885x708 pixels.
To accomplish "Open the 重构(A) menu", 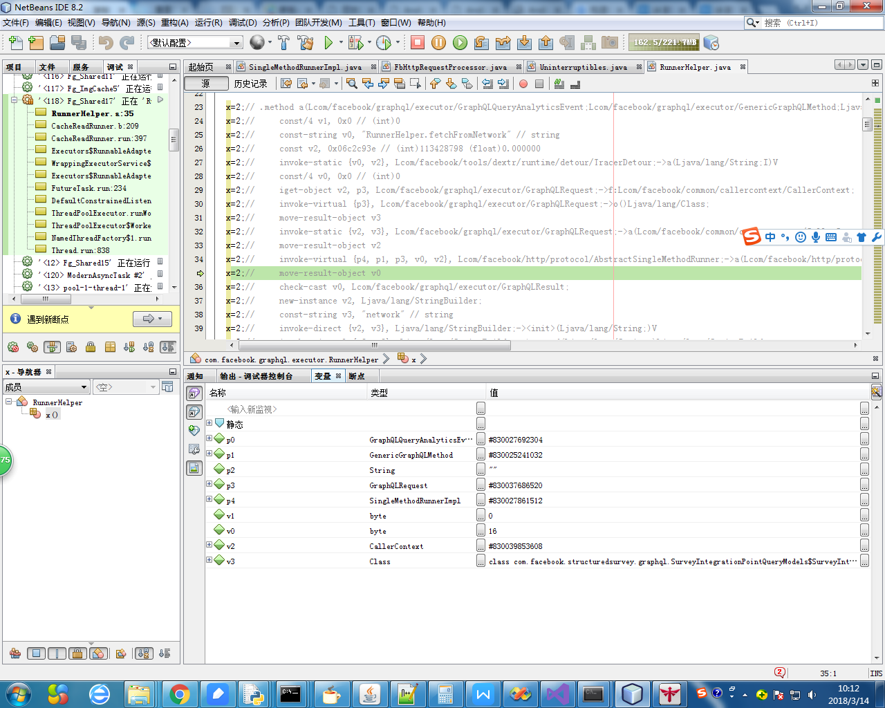I will coord(174,23).
